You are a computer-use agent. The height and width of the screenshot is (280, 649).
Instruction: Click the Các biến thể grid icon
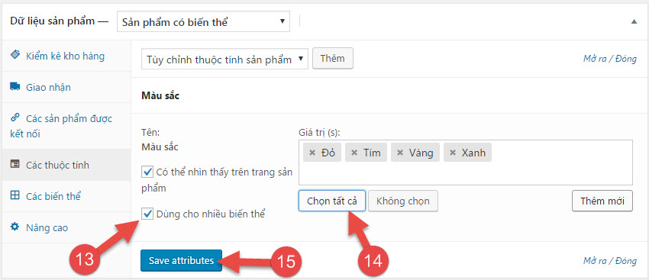[15, 195]
